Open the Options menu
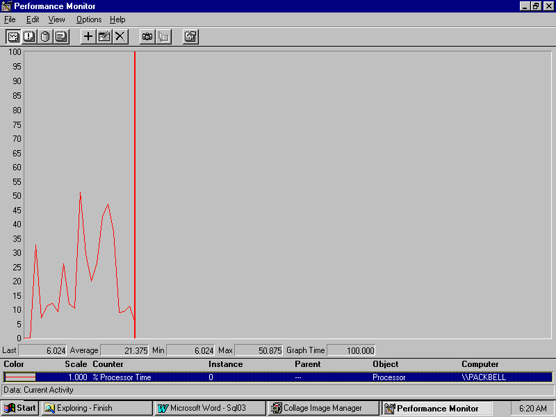Image resolution: width=556 pixels, height=417 pixels. [89, 19]
